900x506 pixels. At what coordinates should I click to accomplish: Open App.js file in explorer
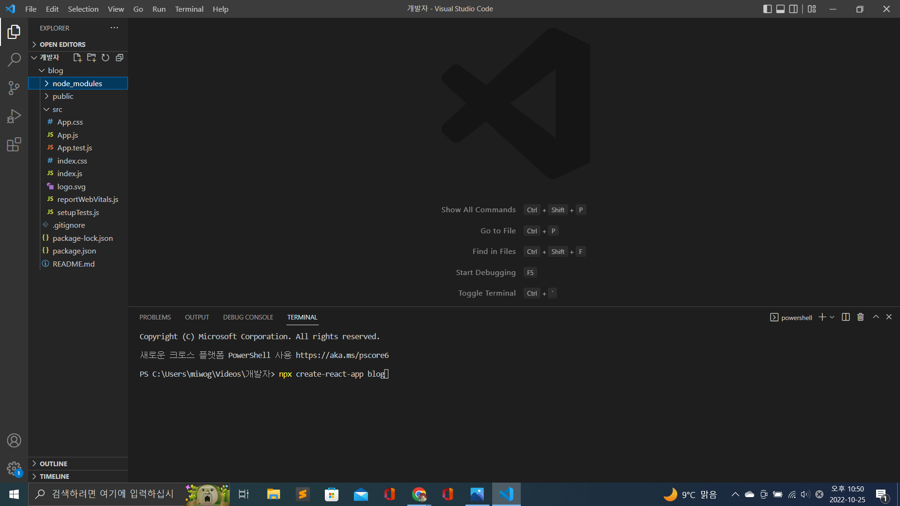point(67,135)
